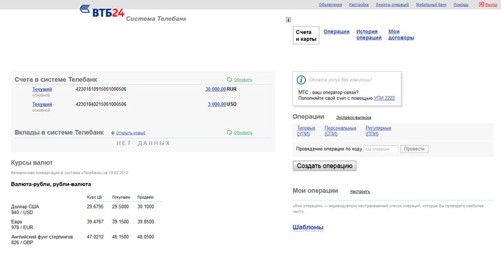Click small arrow icon above the tabs
Viewport: 501px width, 253px height.
coord(288,20)
